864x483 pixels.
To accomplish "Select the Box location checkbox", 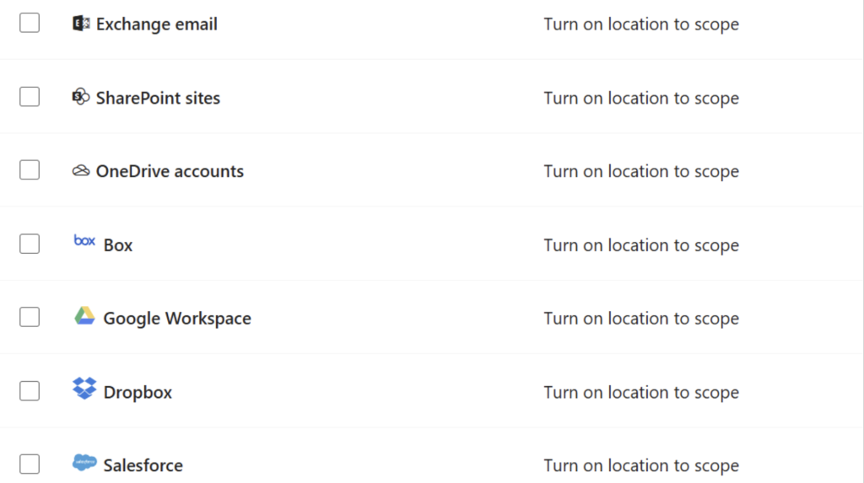I will tap(30, 244).
